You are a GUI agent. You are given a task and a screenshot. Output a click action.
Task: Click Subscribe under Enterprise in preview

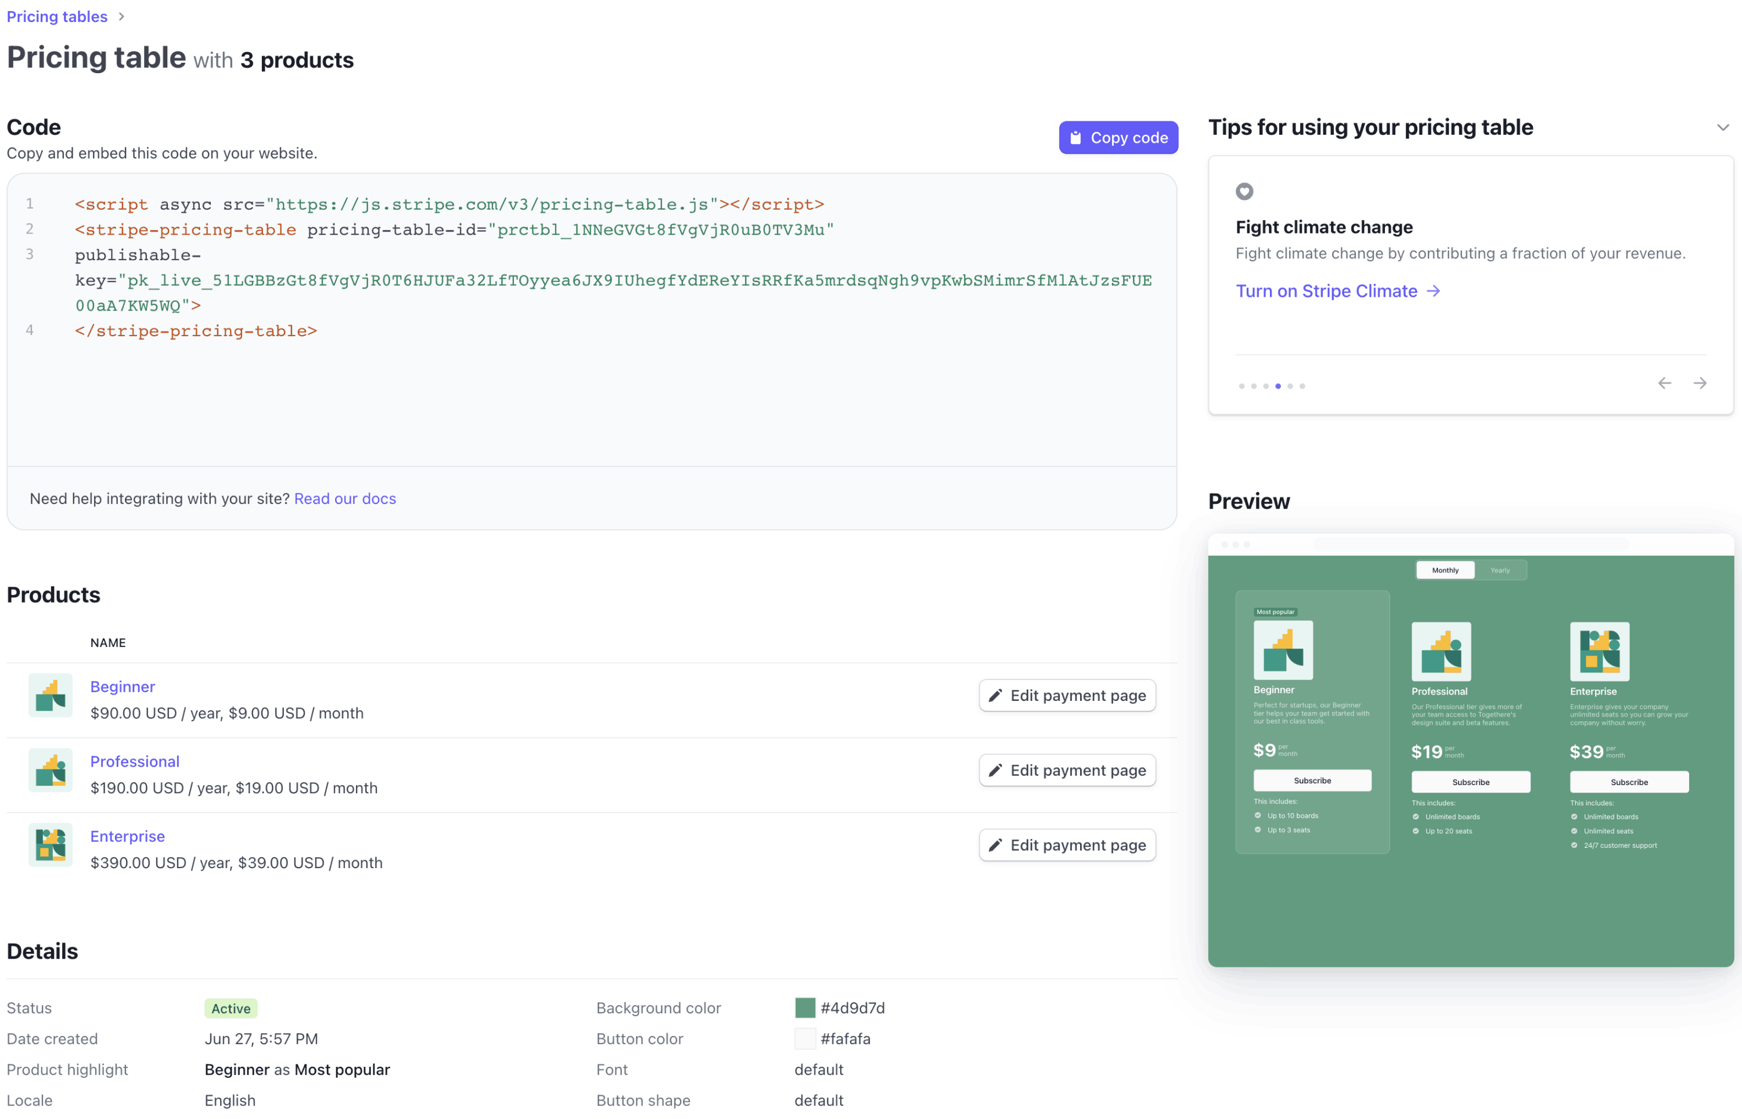(x=1629, y=782)
